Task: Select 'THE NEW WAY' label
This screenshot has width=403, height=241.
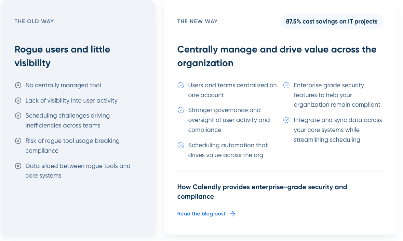Action: pyautogui.click(x=197, y=21)
